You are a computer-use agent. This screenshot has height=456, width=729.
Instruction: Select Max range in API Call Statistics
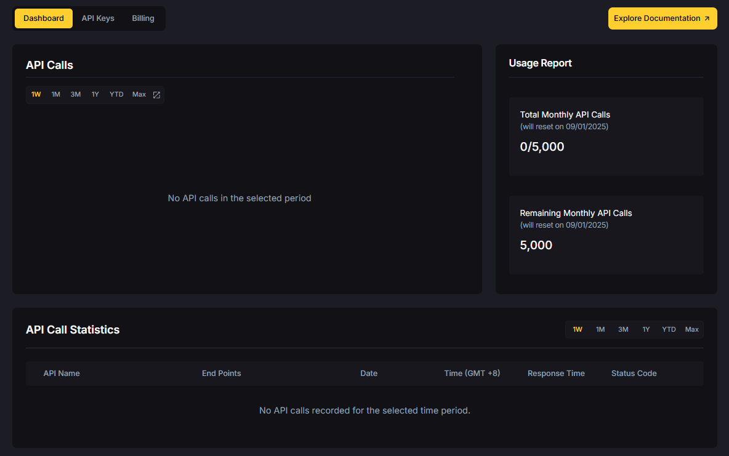pos(691,329)
